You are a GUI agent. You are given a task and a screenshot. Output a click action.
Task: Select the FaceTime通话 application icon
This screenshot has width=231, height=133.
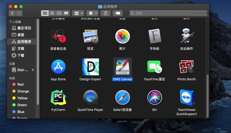tap(154, 67)
